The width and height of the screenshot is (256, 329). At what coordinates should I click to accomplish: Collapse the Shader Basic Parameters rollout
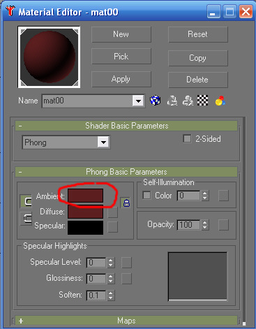[126, 126]
